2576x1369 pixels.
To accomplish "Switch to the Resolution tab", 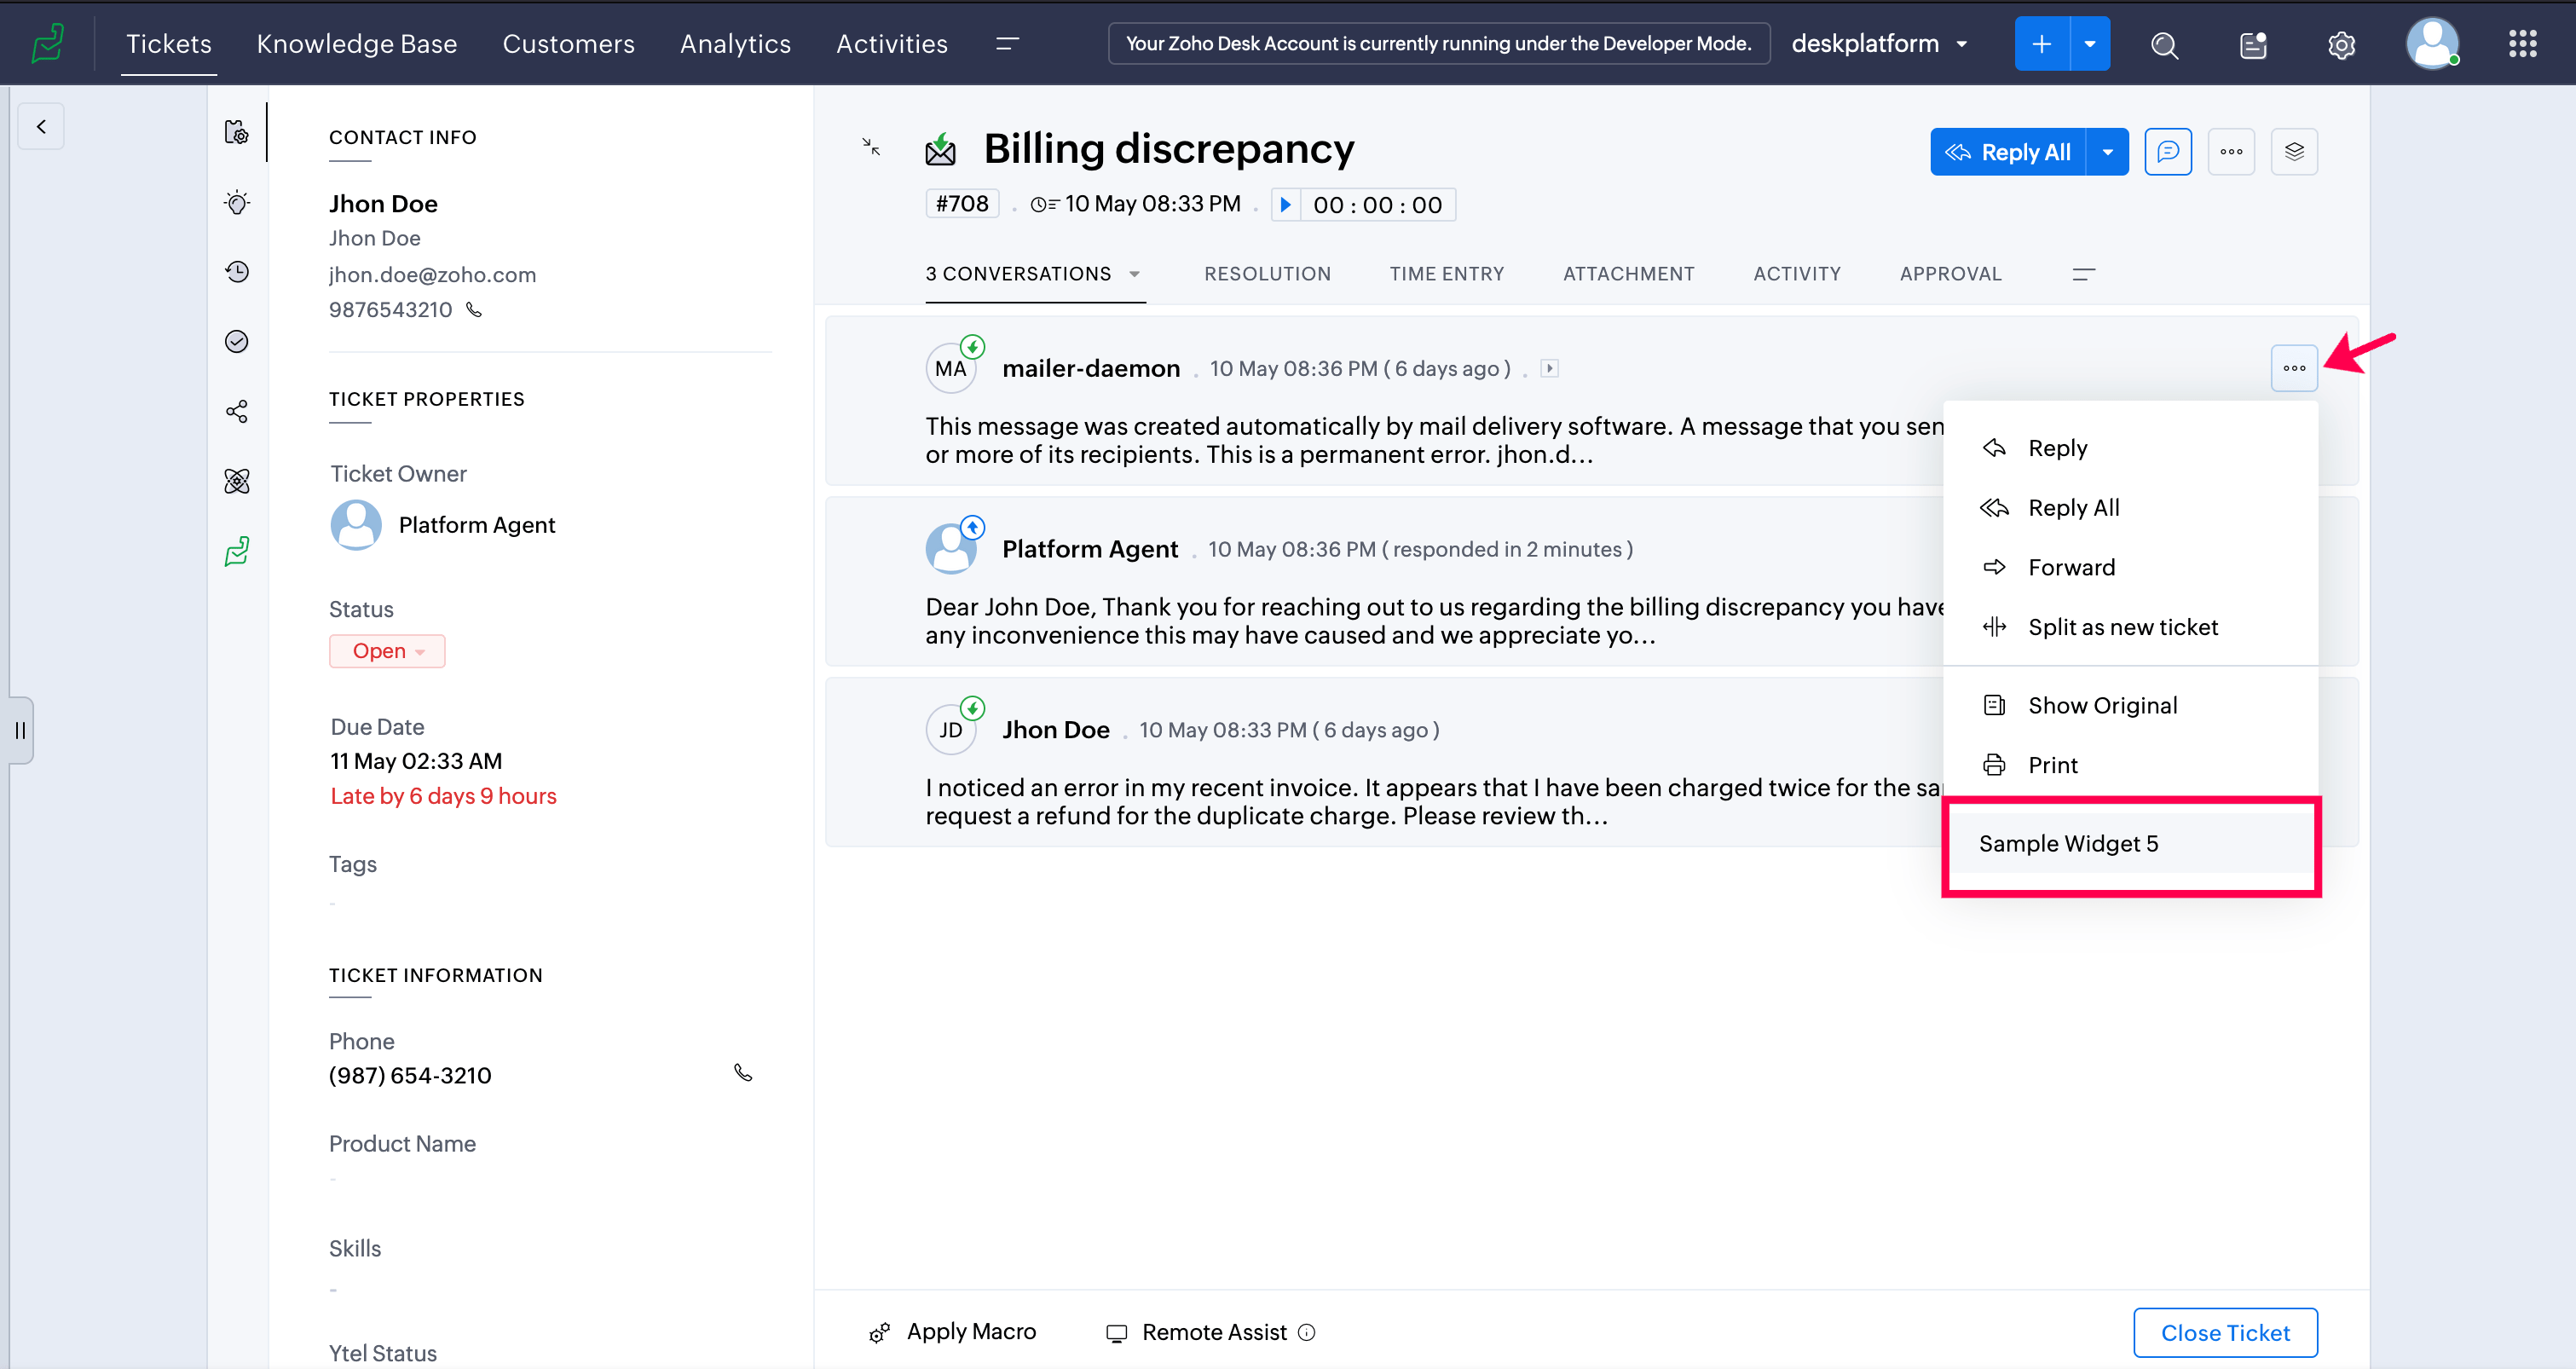I will click(1267, 274).
